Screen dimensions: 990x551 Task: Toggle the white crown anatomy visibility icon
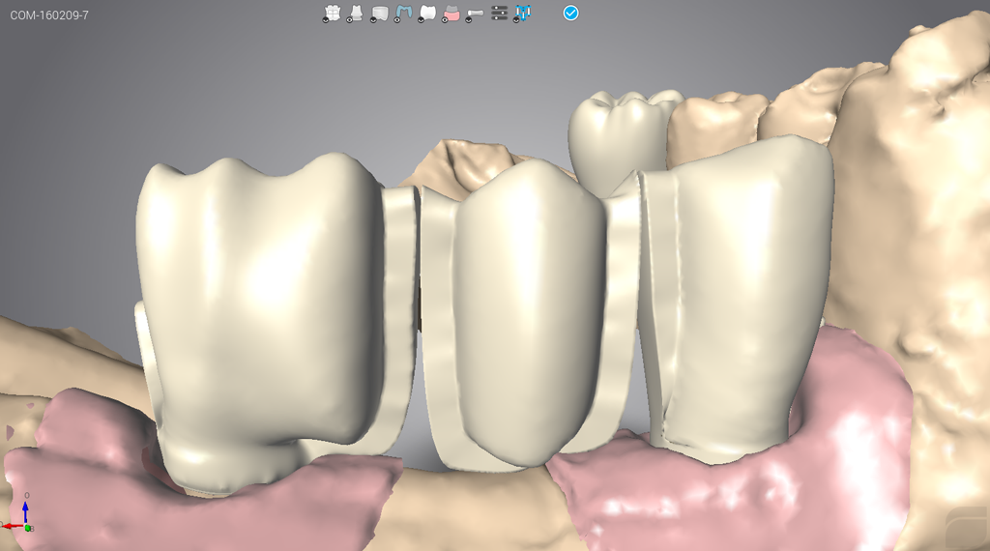point(426,14)
